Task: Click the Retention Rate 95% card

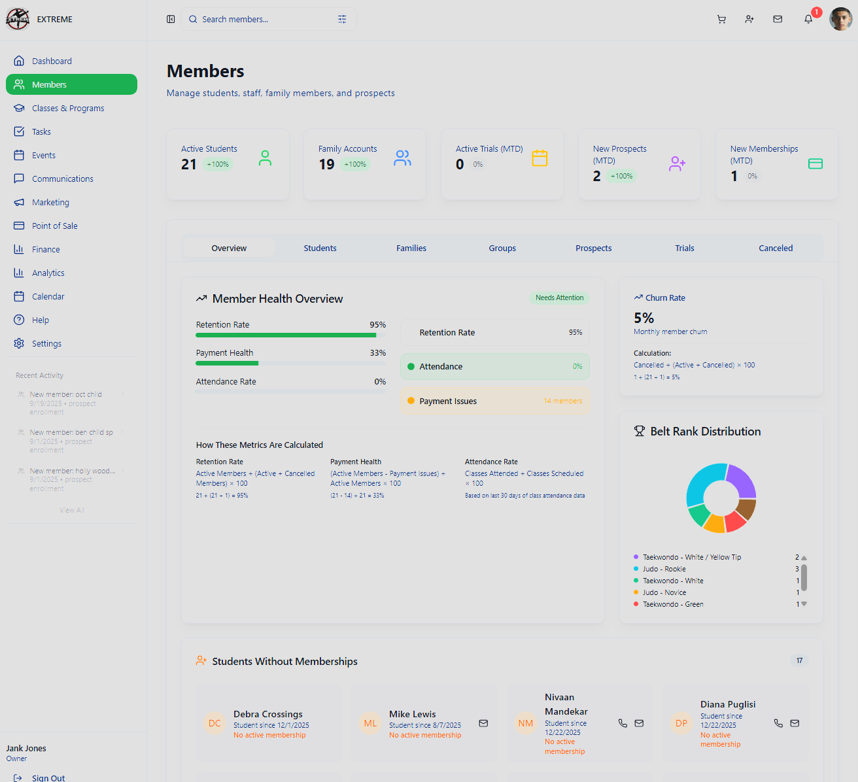Action: coord(494,332)
